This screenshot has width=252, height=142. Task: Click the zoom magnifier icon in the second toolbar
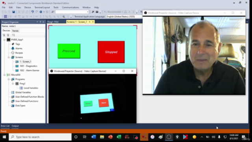pos(63,17)
